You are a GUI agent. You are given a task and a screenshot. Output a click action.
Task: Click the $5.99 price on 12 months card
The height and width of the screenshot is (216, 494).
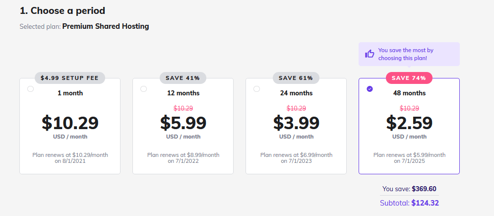[183, 123]
